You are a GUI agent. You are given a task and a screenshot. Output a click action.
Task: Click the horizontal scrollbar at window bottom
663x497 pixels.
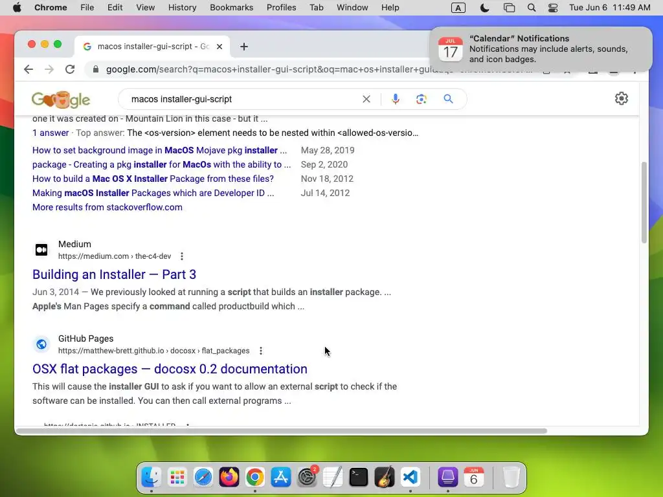click(282, 430)
